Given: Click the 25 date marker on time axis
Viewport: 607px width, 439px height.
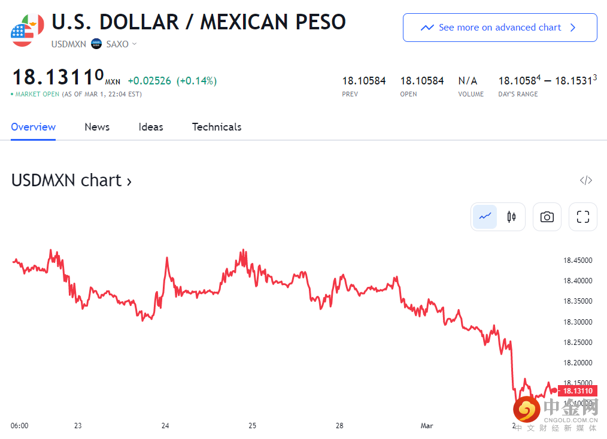Looking at the screenshot, I should [253, 426].
